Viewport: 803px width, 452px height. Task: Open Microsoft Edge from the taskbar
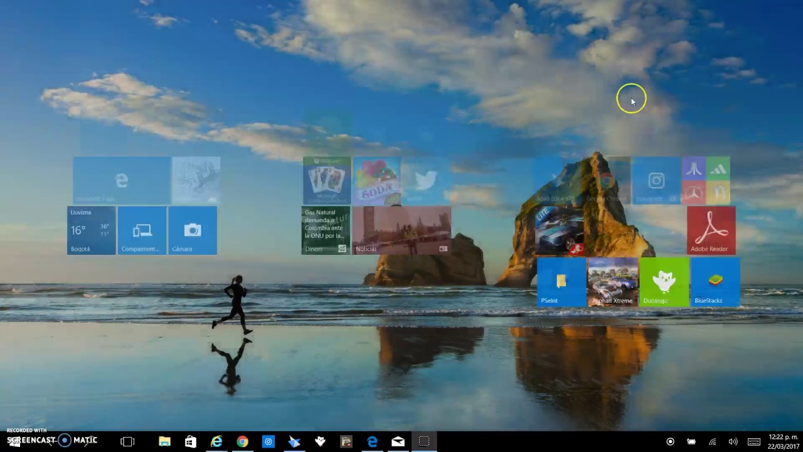(372, 441)
